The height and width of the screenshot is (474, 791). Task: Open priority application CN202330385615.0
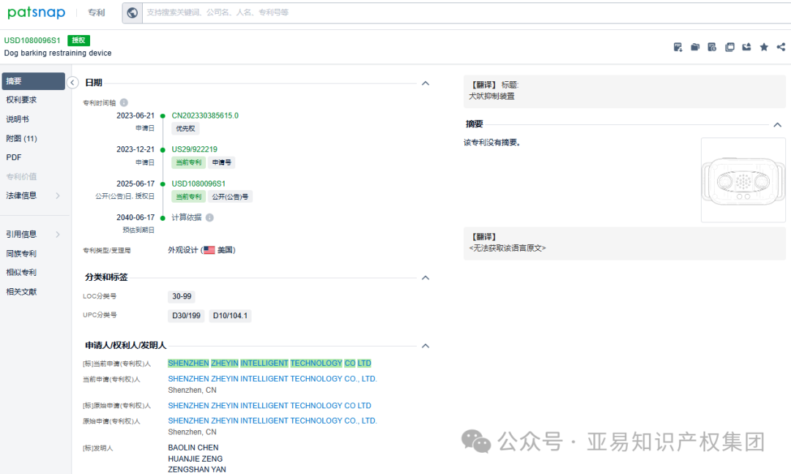coord(205,116)
